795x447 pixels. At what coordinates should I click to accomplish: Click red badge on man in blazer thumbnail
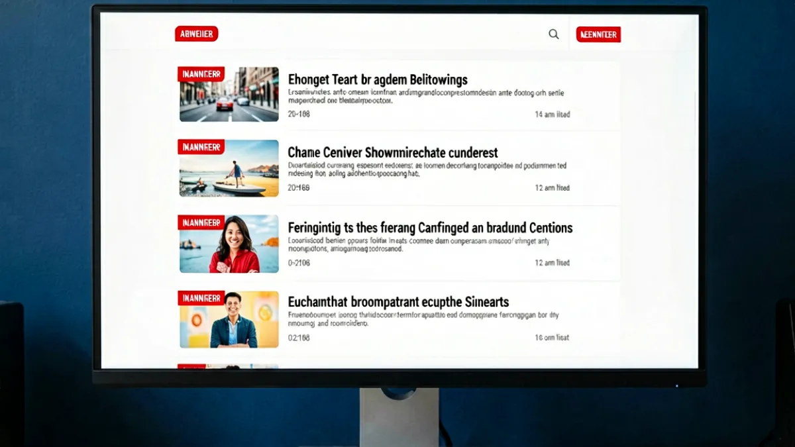201,298
